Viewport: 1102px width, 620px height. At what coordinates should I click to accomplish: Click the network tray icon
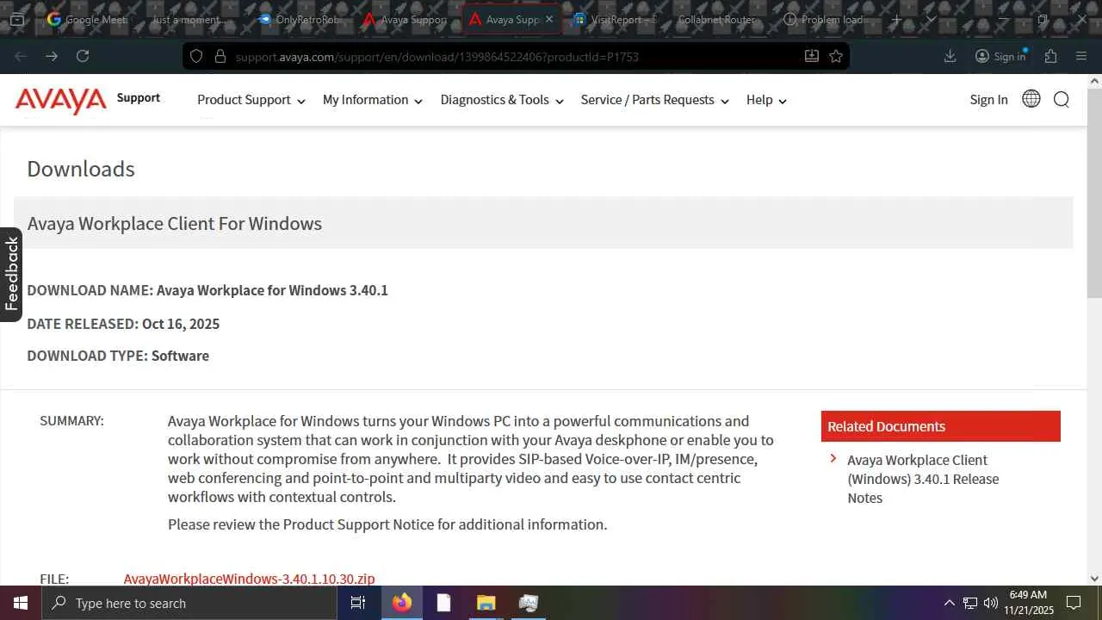[970, 603]
